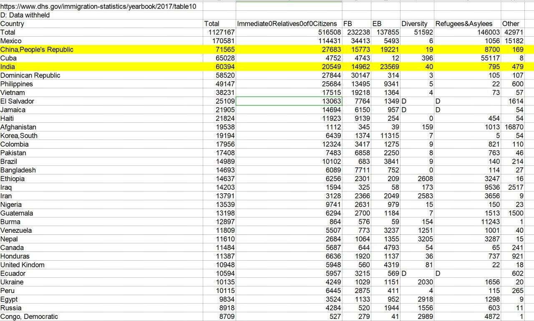
Task: Click the Nepal country cell
Action: point(101,239)
